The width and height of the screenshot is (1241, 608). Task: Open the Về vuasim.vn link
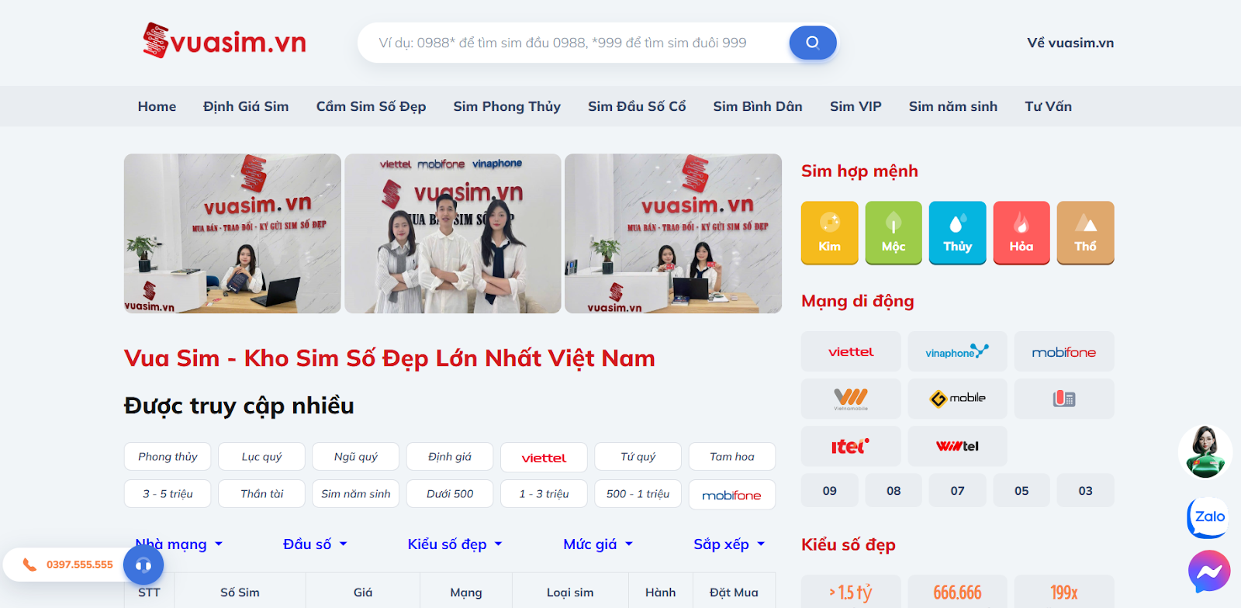[x=1070, y=43]
